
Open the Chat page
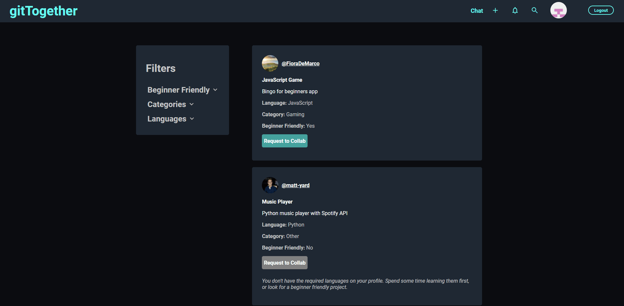coord(476,11)
